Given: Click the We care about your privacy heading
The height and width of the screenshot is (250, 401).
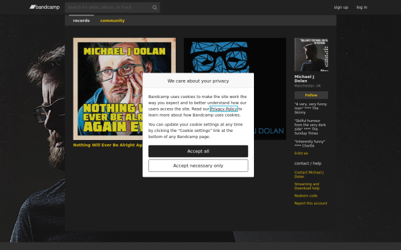Looking at the screenshot, I should click(x=198, y=81).
